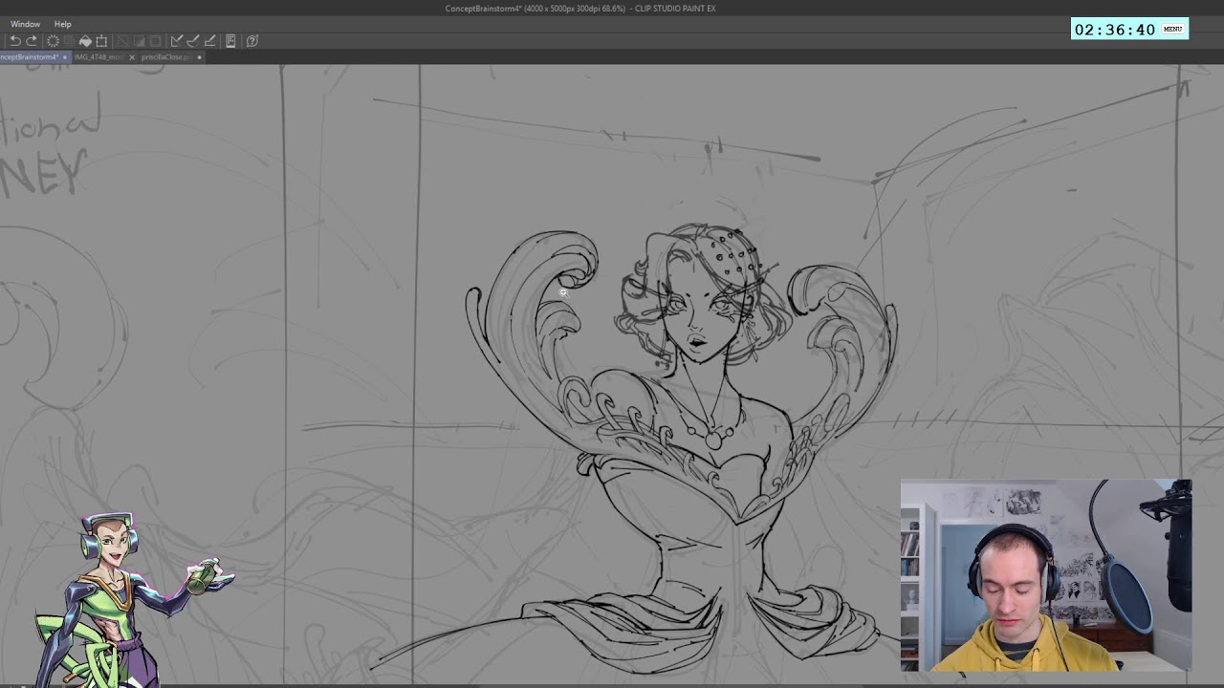Click the webcam overlay video
Image resolution: width=1224 pixels, height=688 pixels.
(1046, 575)
